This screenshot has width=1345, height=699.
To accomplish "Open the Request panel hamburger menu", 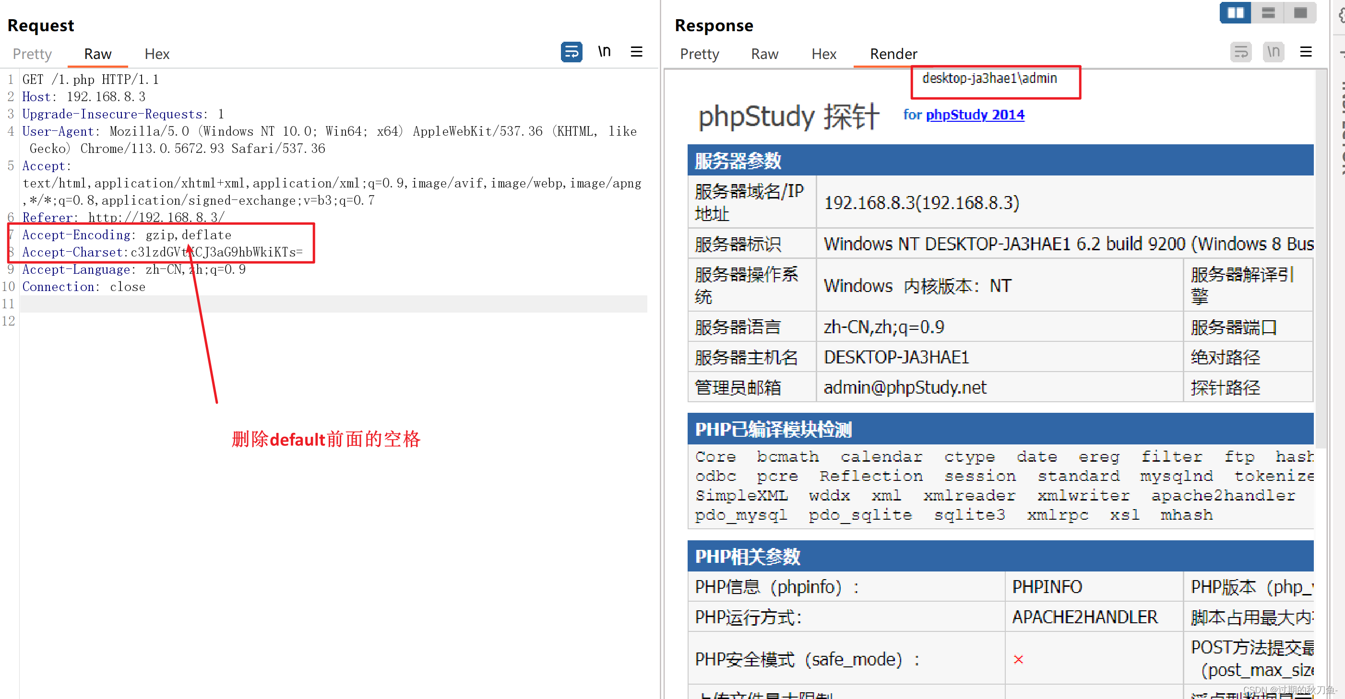I will click(636, 52).
